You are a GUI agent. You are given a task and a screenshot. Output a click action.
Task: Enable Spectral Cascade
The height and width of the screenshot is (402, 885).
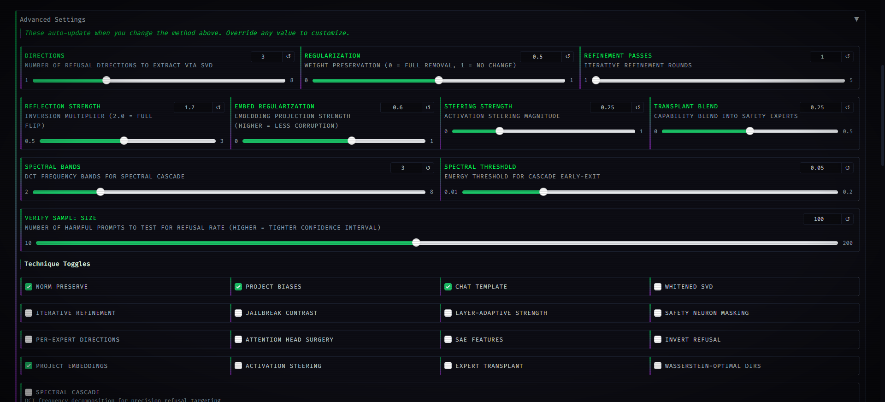pyautogui.click(x=29, y=392)
